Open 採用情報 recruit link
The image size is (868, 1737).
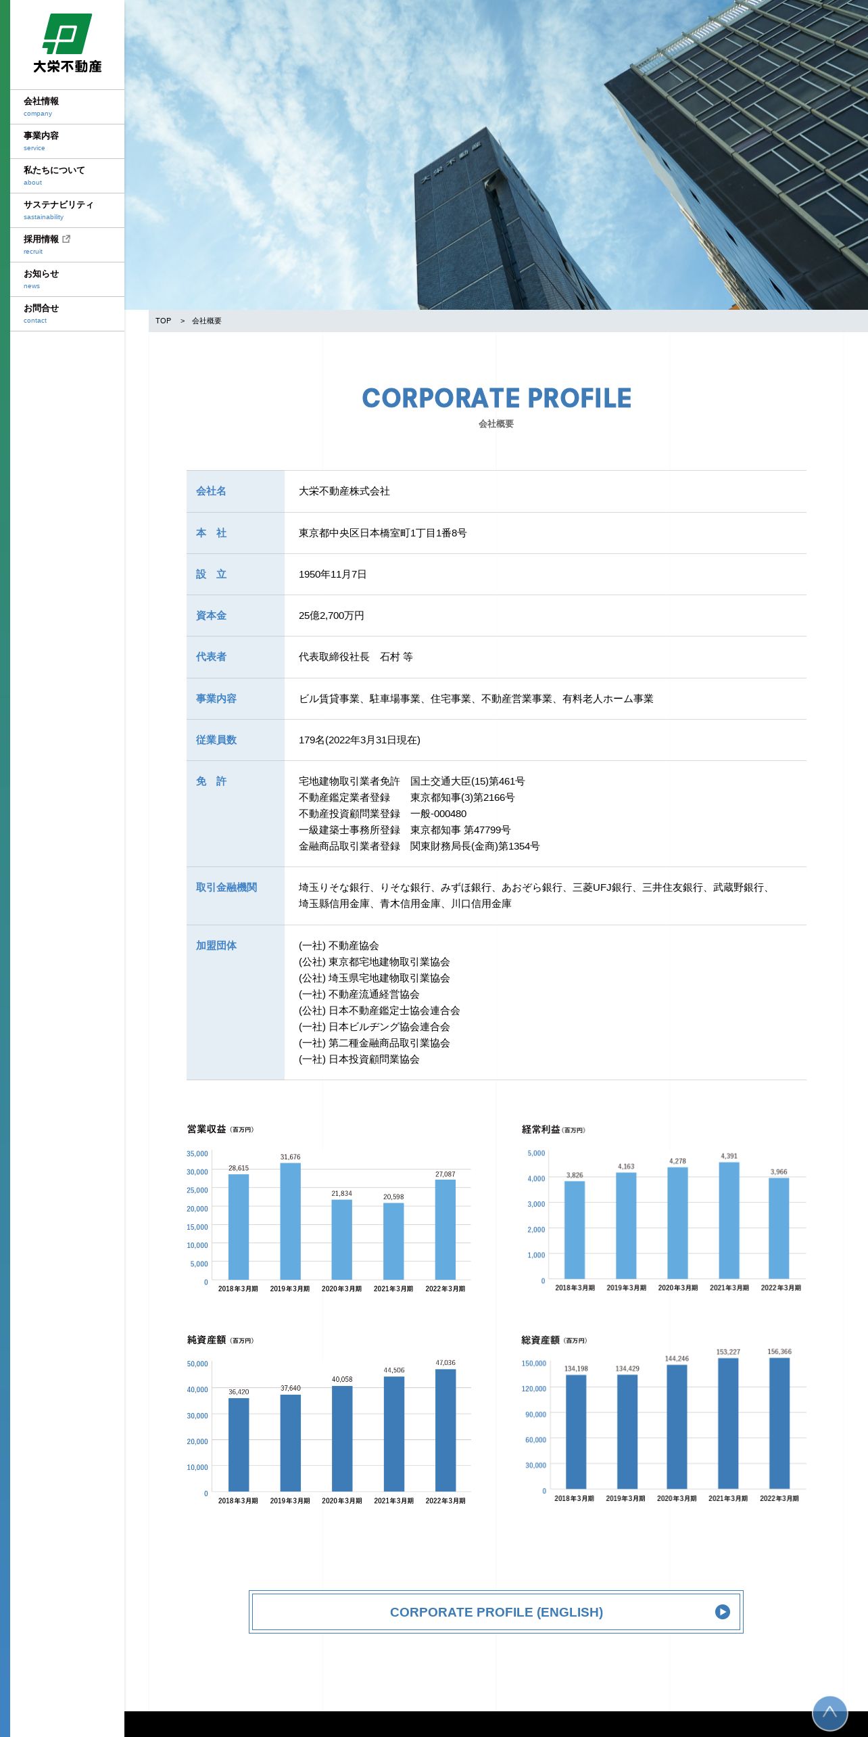tap(67, 245)
